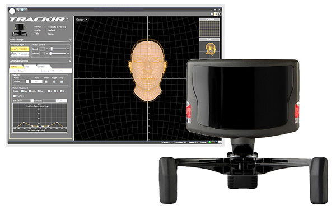Open the Edit axis dropdown showing Yaw

click(26, 101)
